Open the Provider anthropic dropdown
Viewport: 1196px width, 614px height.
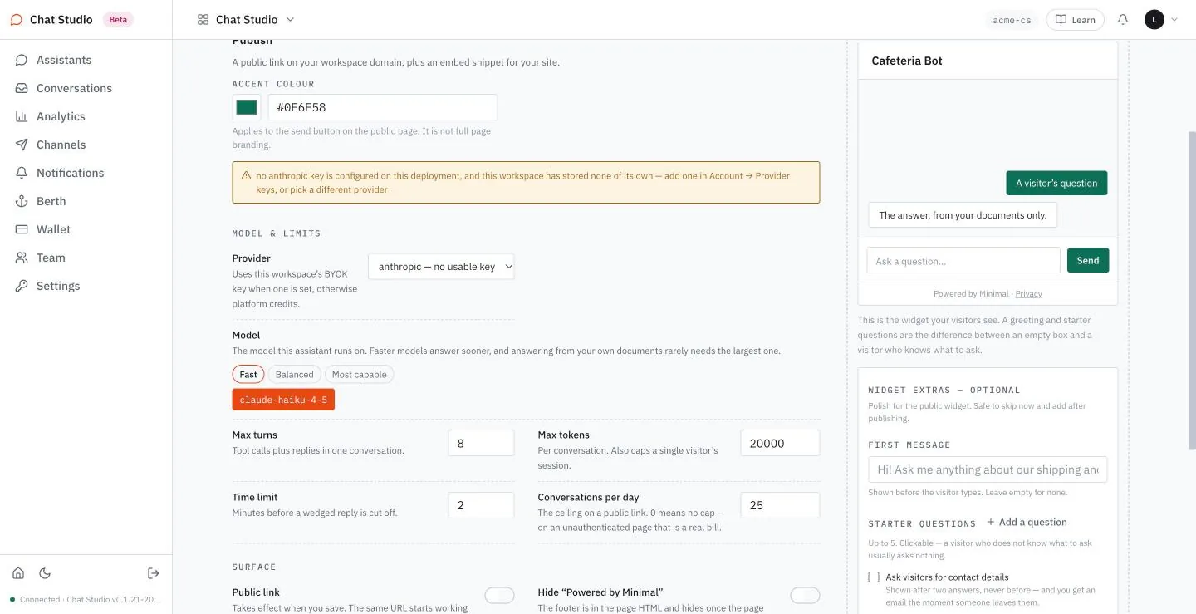[441, 267]
